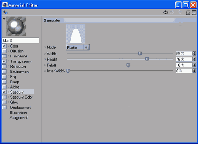Enable the Fog channel checkbox
198x144 pixels.
(x=4, y=77)
